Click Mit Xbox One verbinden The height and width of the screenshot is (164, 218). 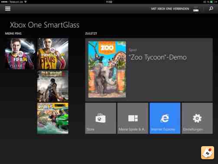point(170,9)
